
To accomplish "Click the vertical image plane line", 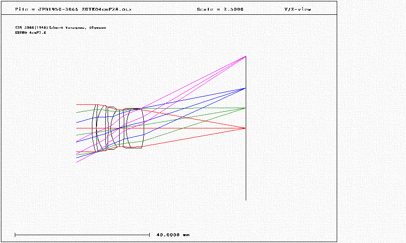I will click(246, 128).
